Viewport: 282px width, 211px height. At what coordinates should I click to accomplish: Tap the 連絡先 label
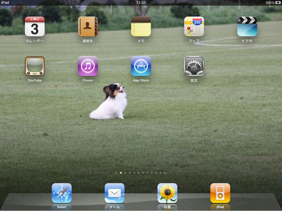point(88,41)
